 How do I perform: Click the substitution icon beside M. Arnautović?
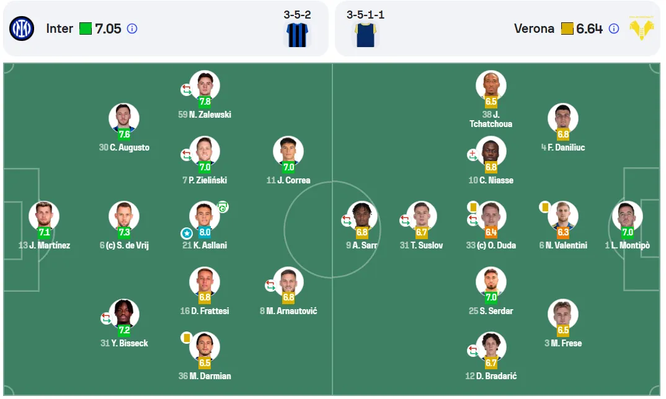(x=270, y=285)
